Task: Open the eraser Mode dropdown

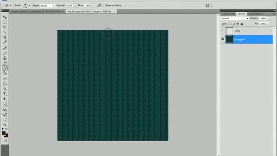Action: pos(48,6)
